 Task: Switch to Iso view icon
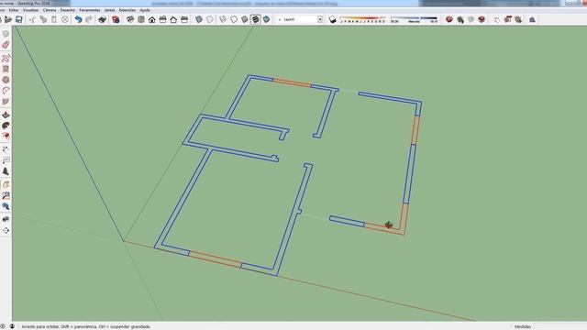130,19
